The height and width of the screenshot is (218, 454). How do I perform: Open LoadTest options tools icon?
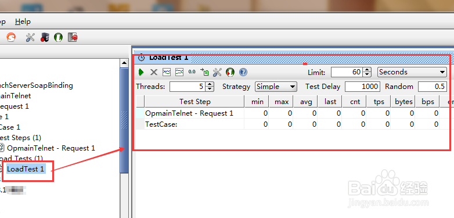pos(217,72)
